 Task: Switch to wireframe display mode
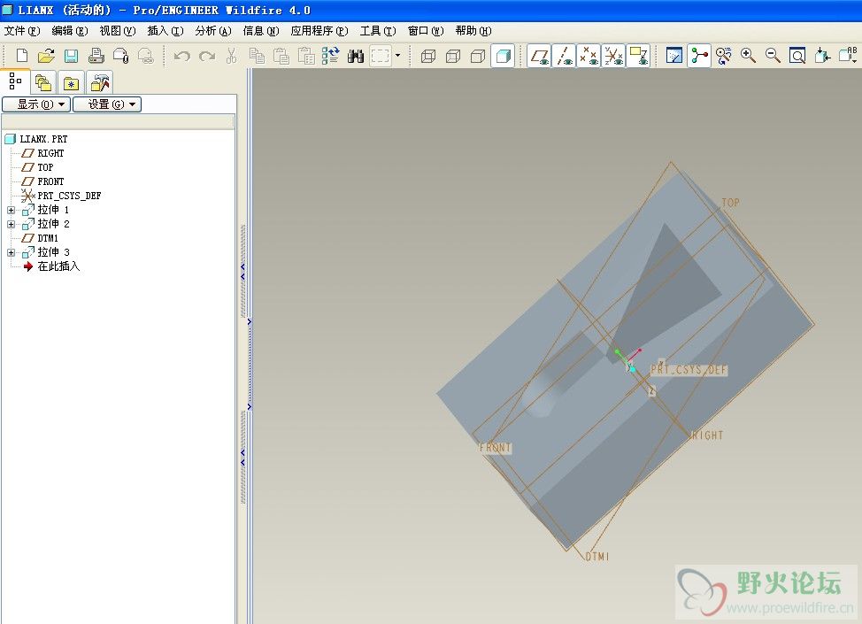point(428,56)
